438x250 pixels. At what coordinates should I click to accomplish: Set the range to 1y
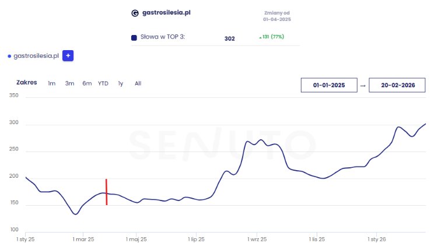[120, 83]
